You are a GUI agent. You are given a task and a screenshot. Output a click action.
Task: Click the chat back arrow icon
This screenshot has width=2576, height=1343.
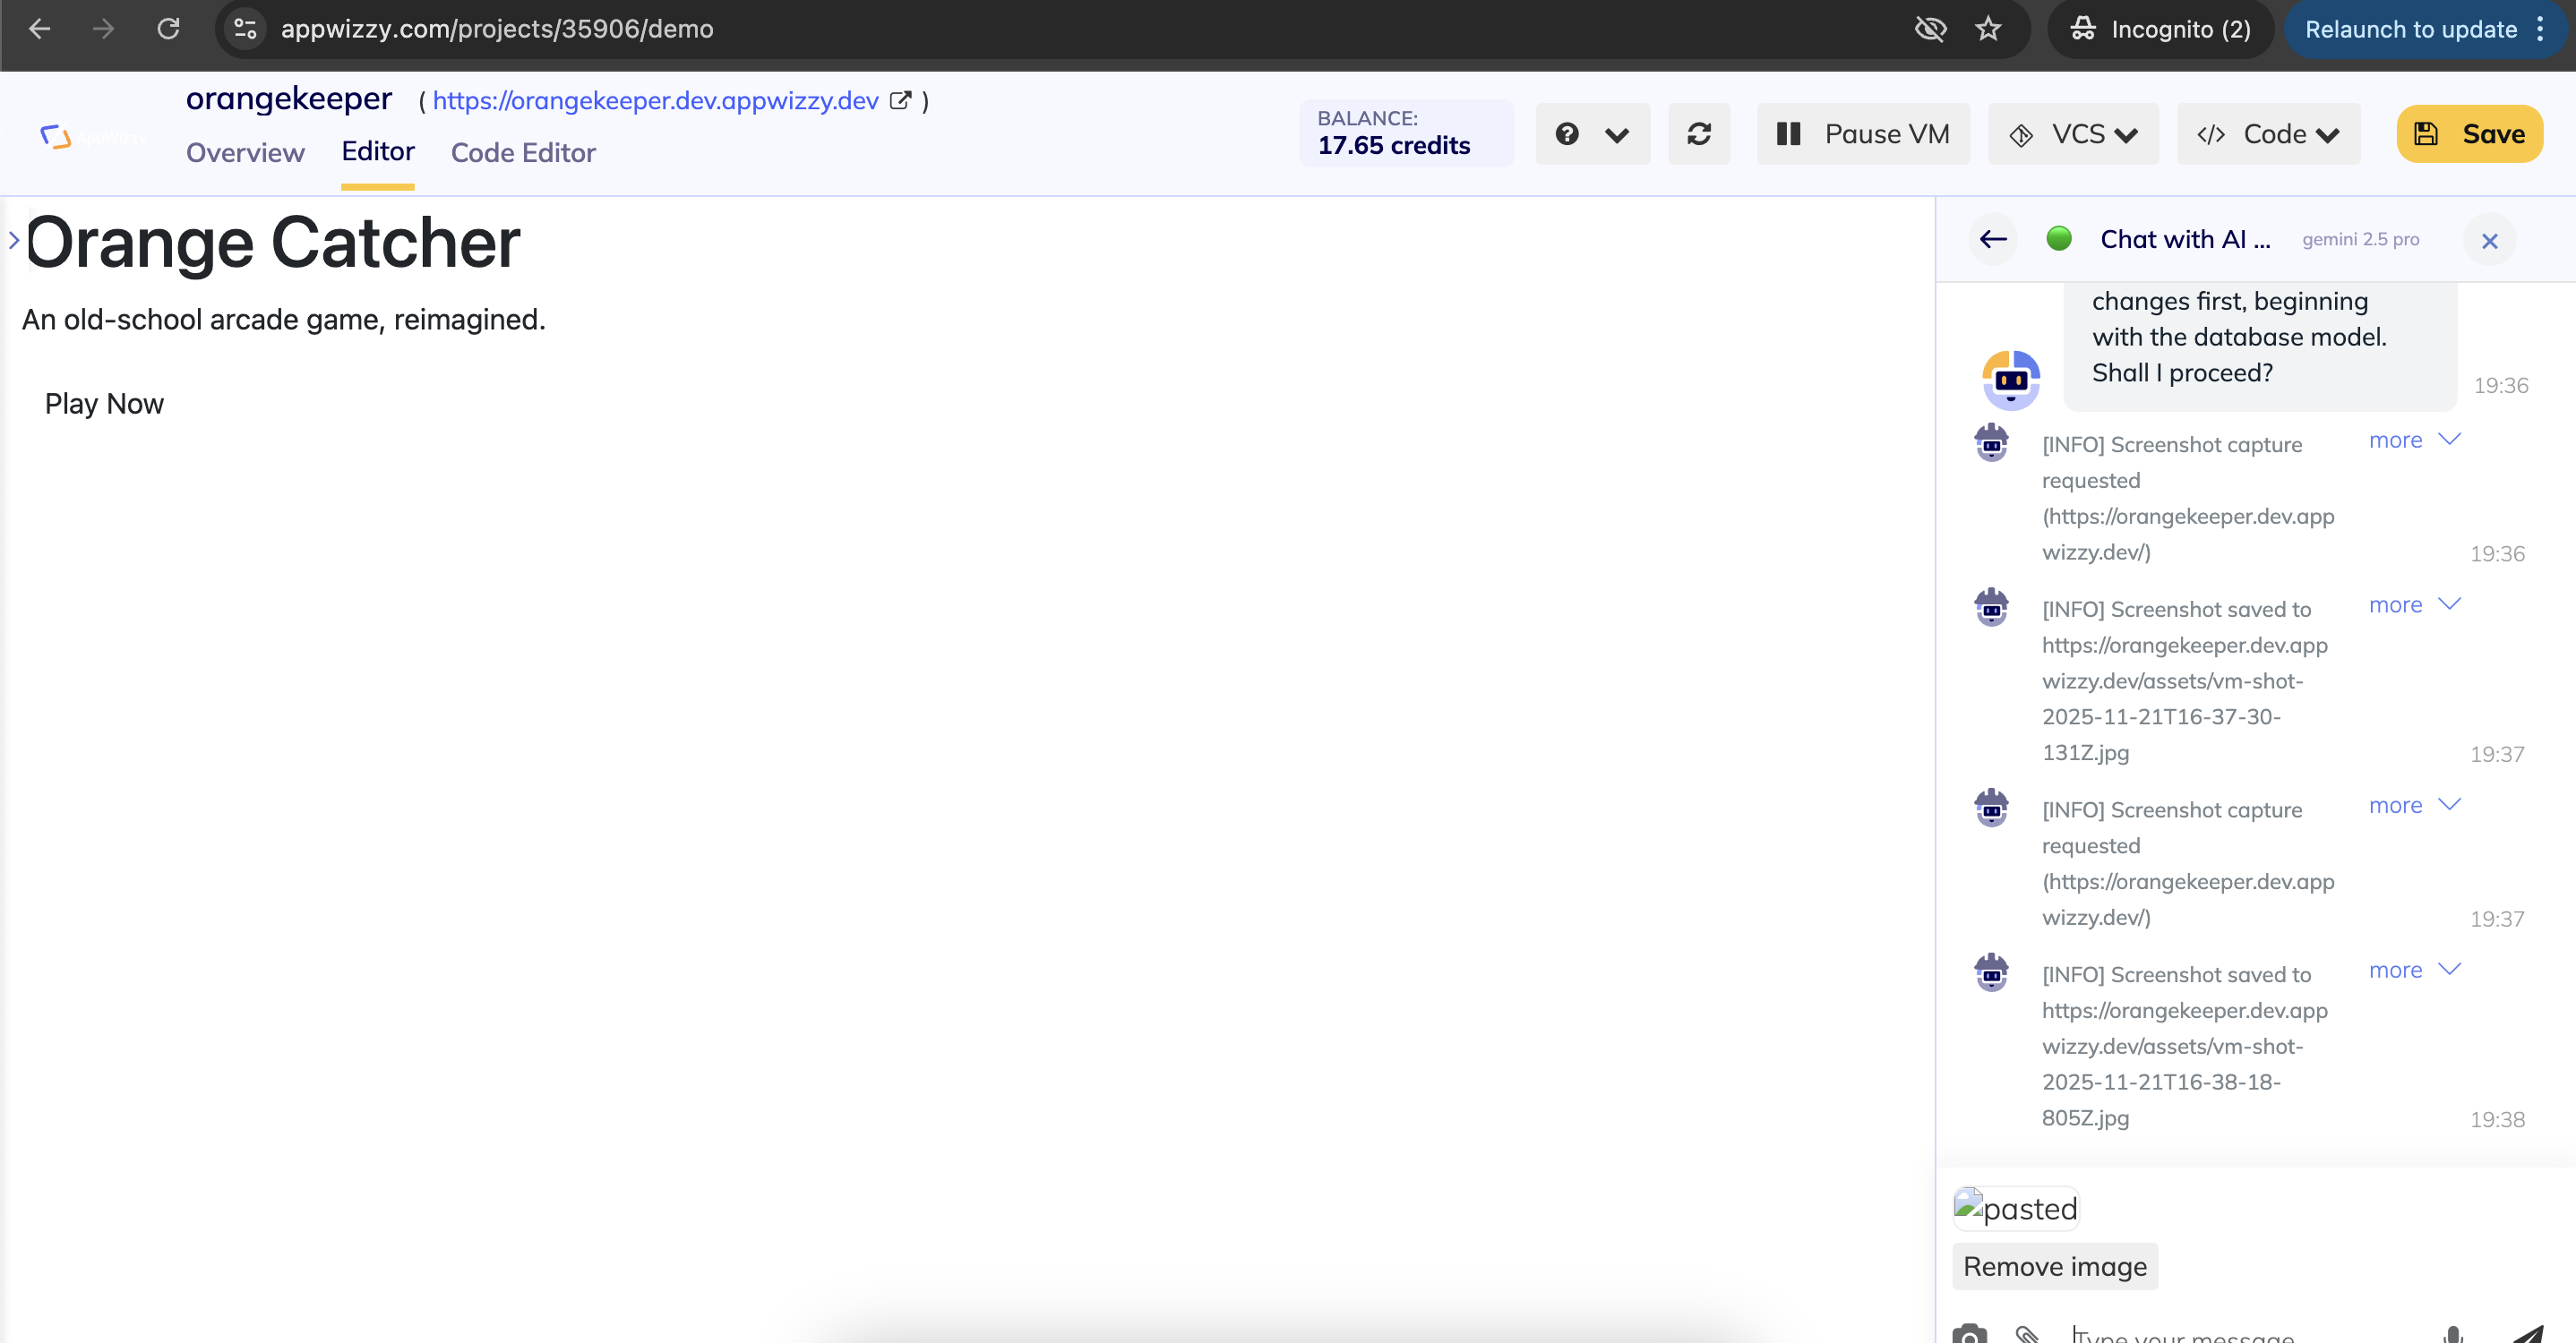click(x=1993, y=239)
